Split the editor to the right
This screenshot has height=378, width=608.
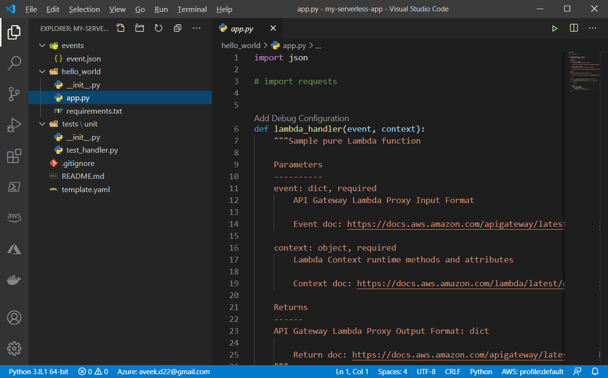[574, 29]
